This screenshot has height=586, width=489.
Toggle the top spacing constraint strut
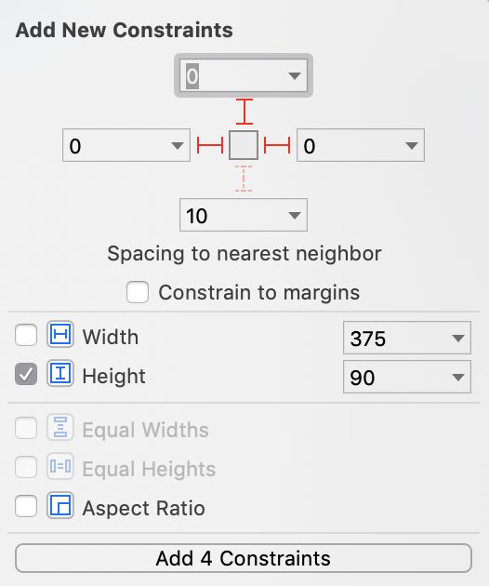[244, 112]
